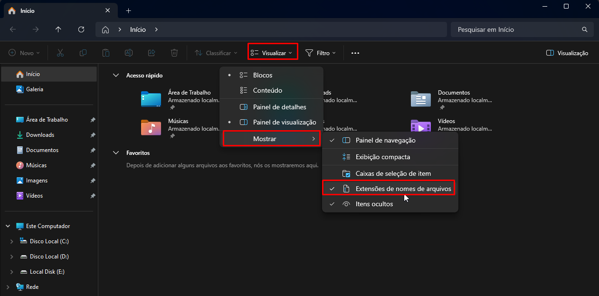Disable Extensões de nomes de arquivos
The width and height of the screenshot is (599, 296).
(403, 189)
